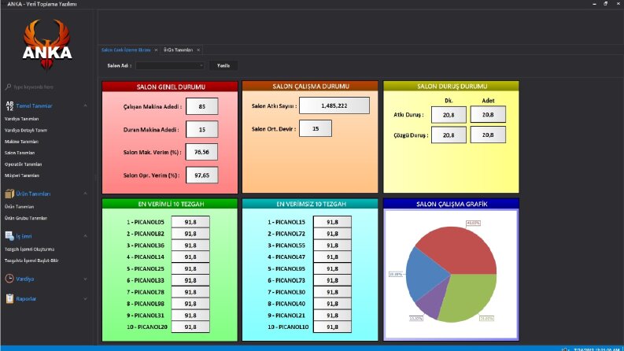Open Tezgahta İşemri Başlat-Bitir item
The width and height of the screenshot is (624, 351).
click(x=31, y=260)
